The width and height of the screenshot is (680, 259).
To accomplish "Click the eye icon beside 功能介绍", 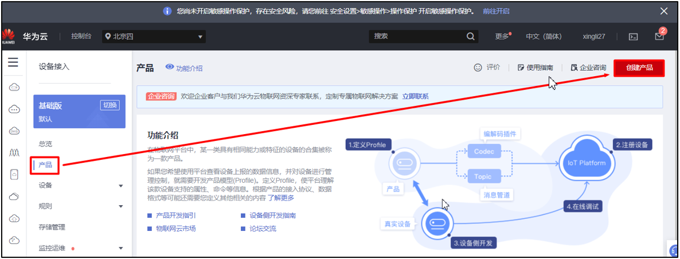I will (170, 67).
